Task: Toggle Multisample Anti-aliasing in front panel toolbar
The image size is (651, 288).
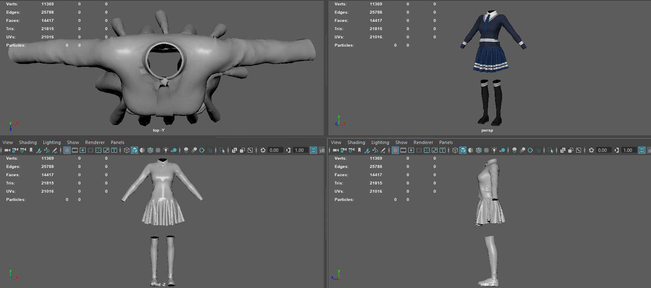Action: coord(202,150)
